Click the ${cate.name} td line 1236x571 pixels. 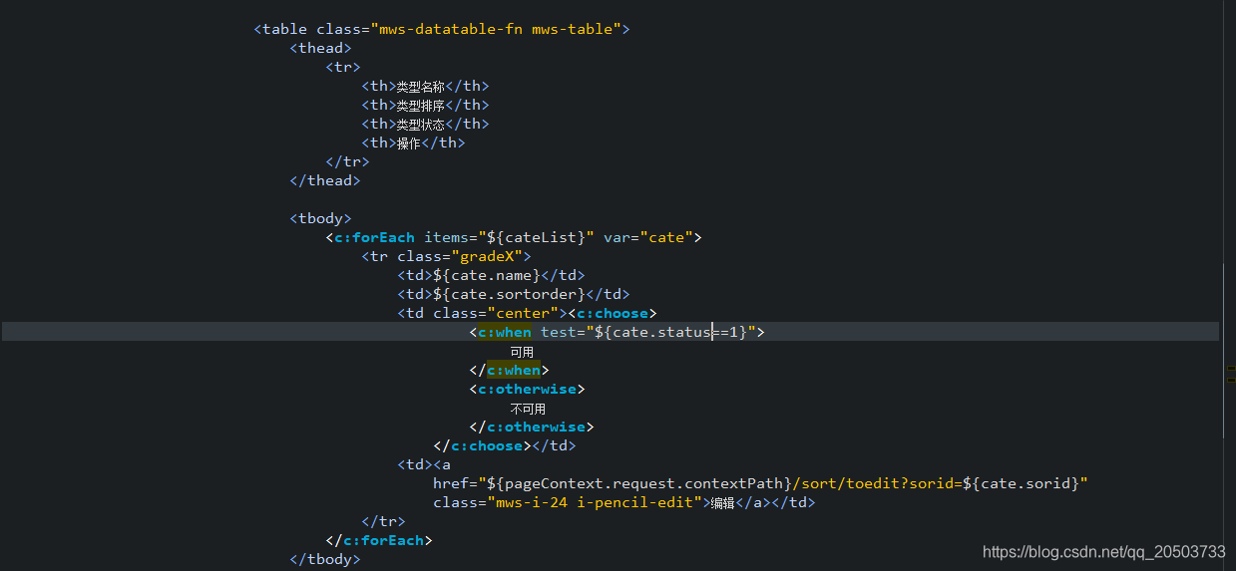491,275
